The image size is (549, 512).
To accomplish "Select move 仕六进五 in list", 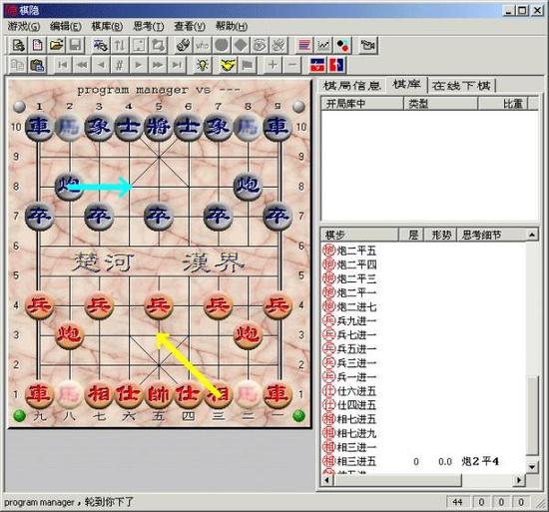I will 350,391.
